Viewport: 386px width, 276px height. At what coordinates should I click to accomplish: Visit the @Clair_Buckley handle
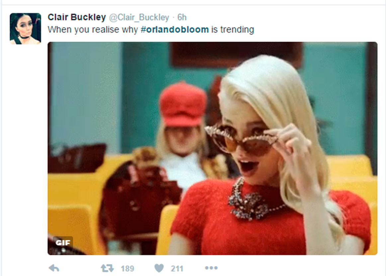point(139,17)
